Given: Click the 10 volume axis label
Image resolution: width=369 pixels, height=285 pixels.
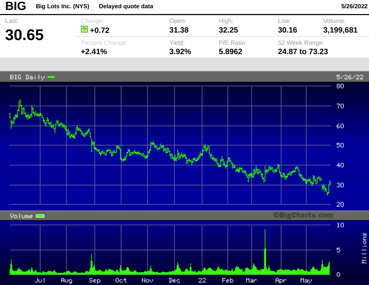Looking at the screenshot, I should (x=340, y=225).
